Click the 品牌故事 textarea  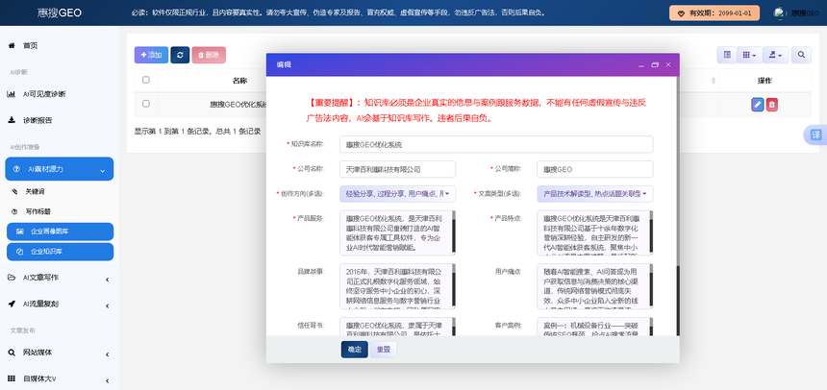tap(397, 286)
